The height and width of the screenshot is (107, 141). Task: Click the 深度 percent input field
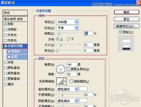pos(89,33)
